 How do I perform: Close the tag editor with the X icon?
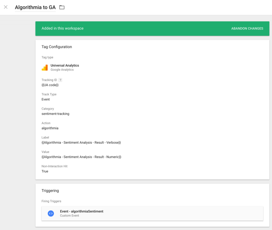(x=6, y=7)
